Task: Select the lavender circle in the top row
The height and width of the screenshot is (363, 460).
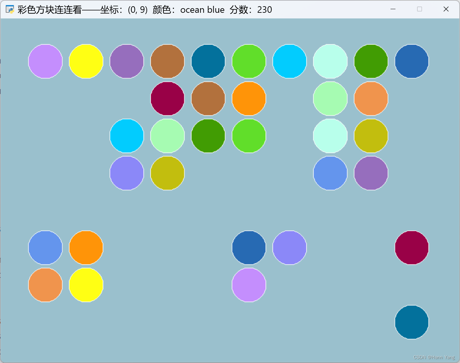Action: pos(45,61)
